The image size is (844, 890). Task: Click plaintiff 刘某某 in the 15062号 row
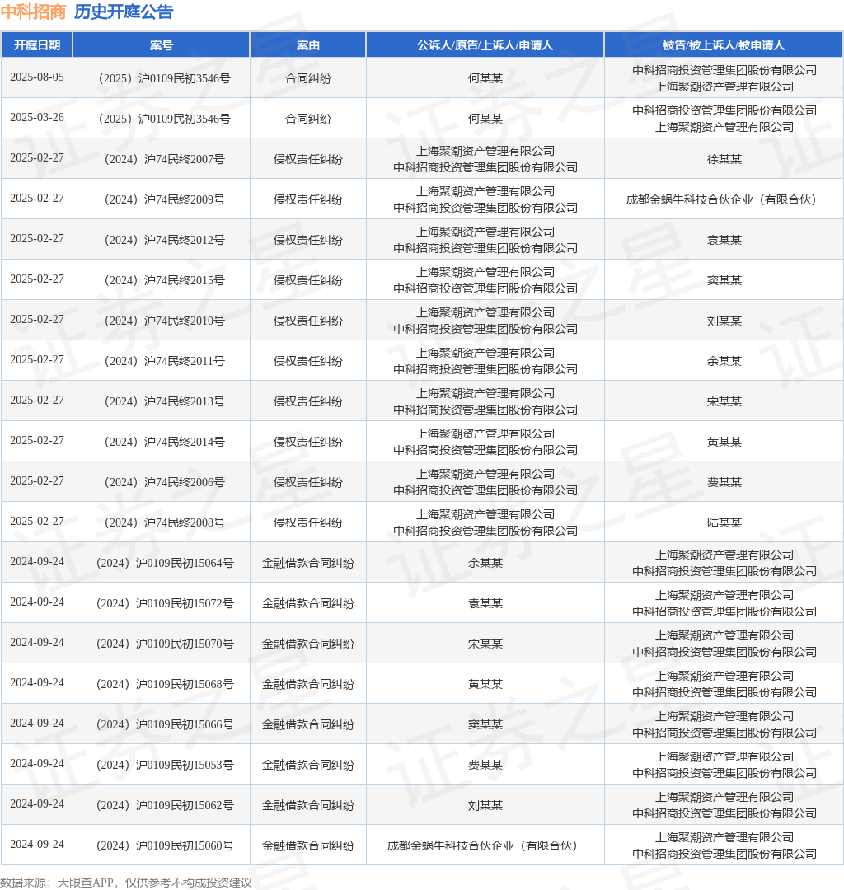485,805
